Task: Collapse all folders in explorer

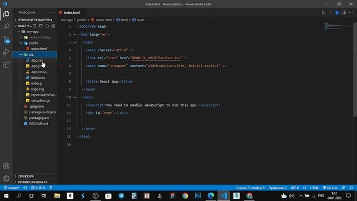Action: (54, 26)
